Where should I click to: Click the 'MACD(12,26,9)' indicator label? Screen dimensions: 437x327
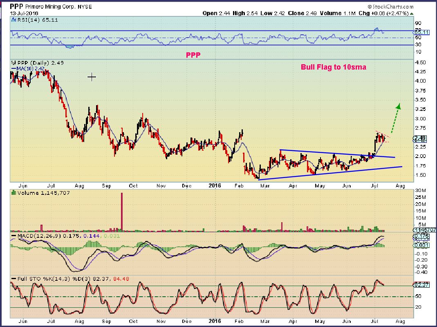[x=40, y=236]
